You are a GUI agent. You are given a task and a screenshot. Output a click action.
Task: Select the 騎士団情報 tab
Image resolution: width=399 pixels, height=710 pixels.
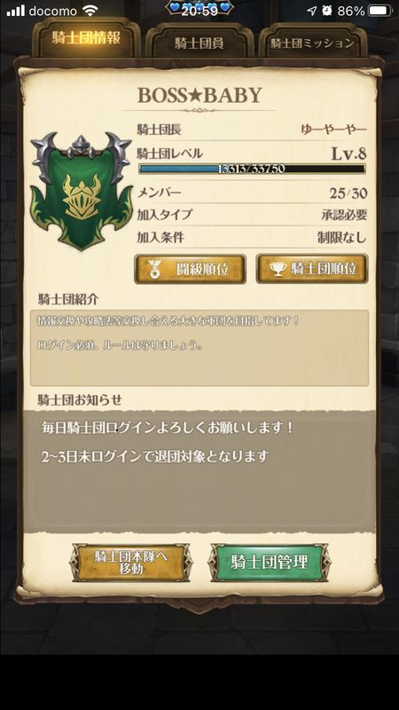point(86,39)
